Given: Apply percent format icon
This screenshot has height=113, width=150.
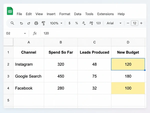Looking at the screenshot, I should [x=77, y=23].
